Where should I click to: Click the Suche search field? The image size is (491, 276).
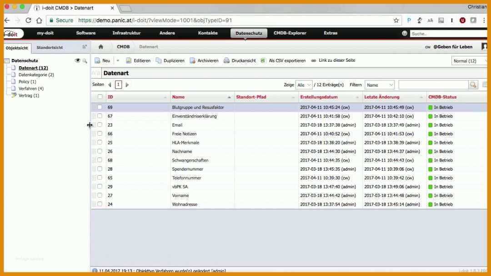pos(448,34)
